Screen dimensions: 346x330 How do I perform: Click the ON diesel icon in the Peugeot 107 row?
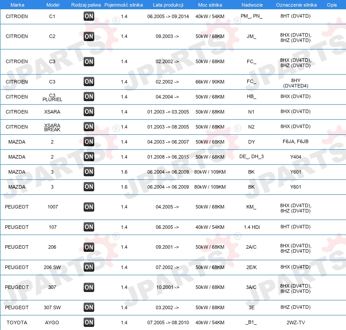(89, 227)
